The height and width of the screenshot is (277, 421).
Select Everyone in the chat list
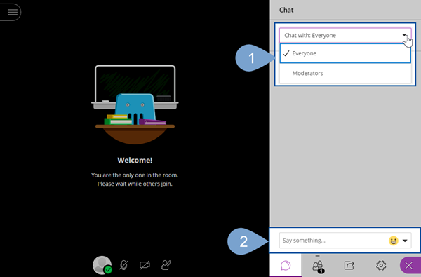(x=345, y=53)
